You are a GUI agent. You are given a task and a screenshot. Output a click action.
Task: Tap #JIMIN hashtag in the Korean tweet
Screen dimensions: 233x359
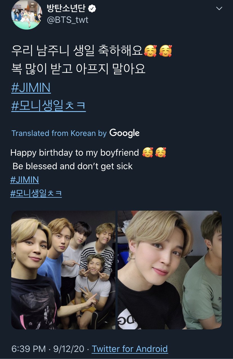click(x=31, y=88)
